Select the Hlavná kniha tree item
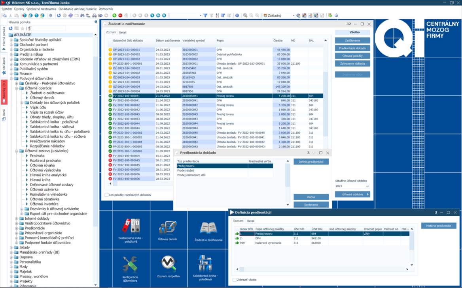 click(x=40, y=180)
